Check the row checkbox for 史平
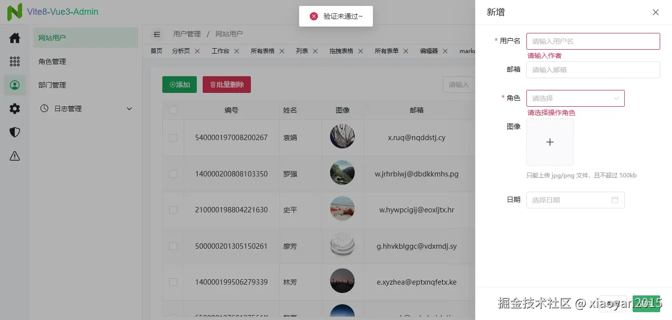The image size is (672, 320). pyautogui.click(x=173, y=210)
